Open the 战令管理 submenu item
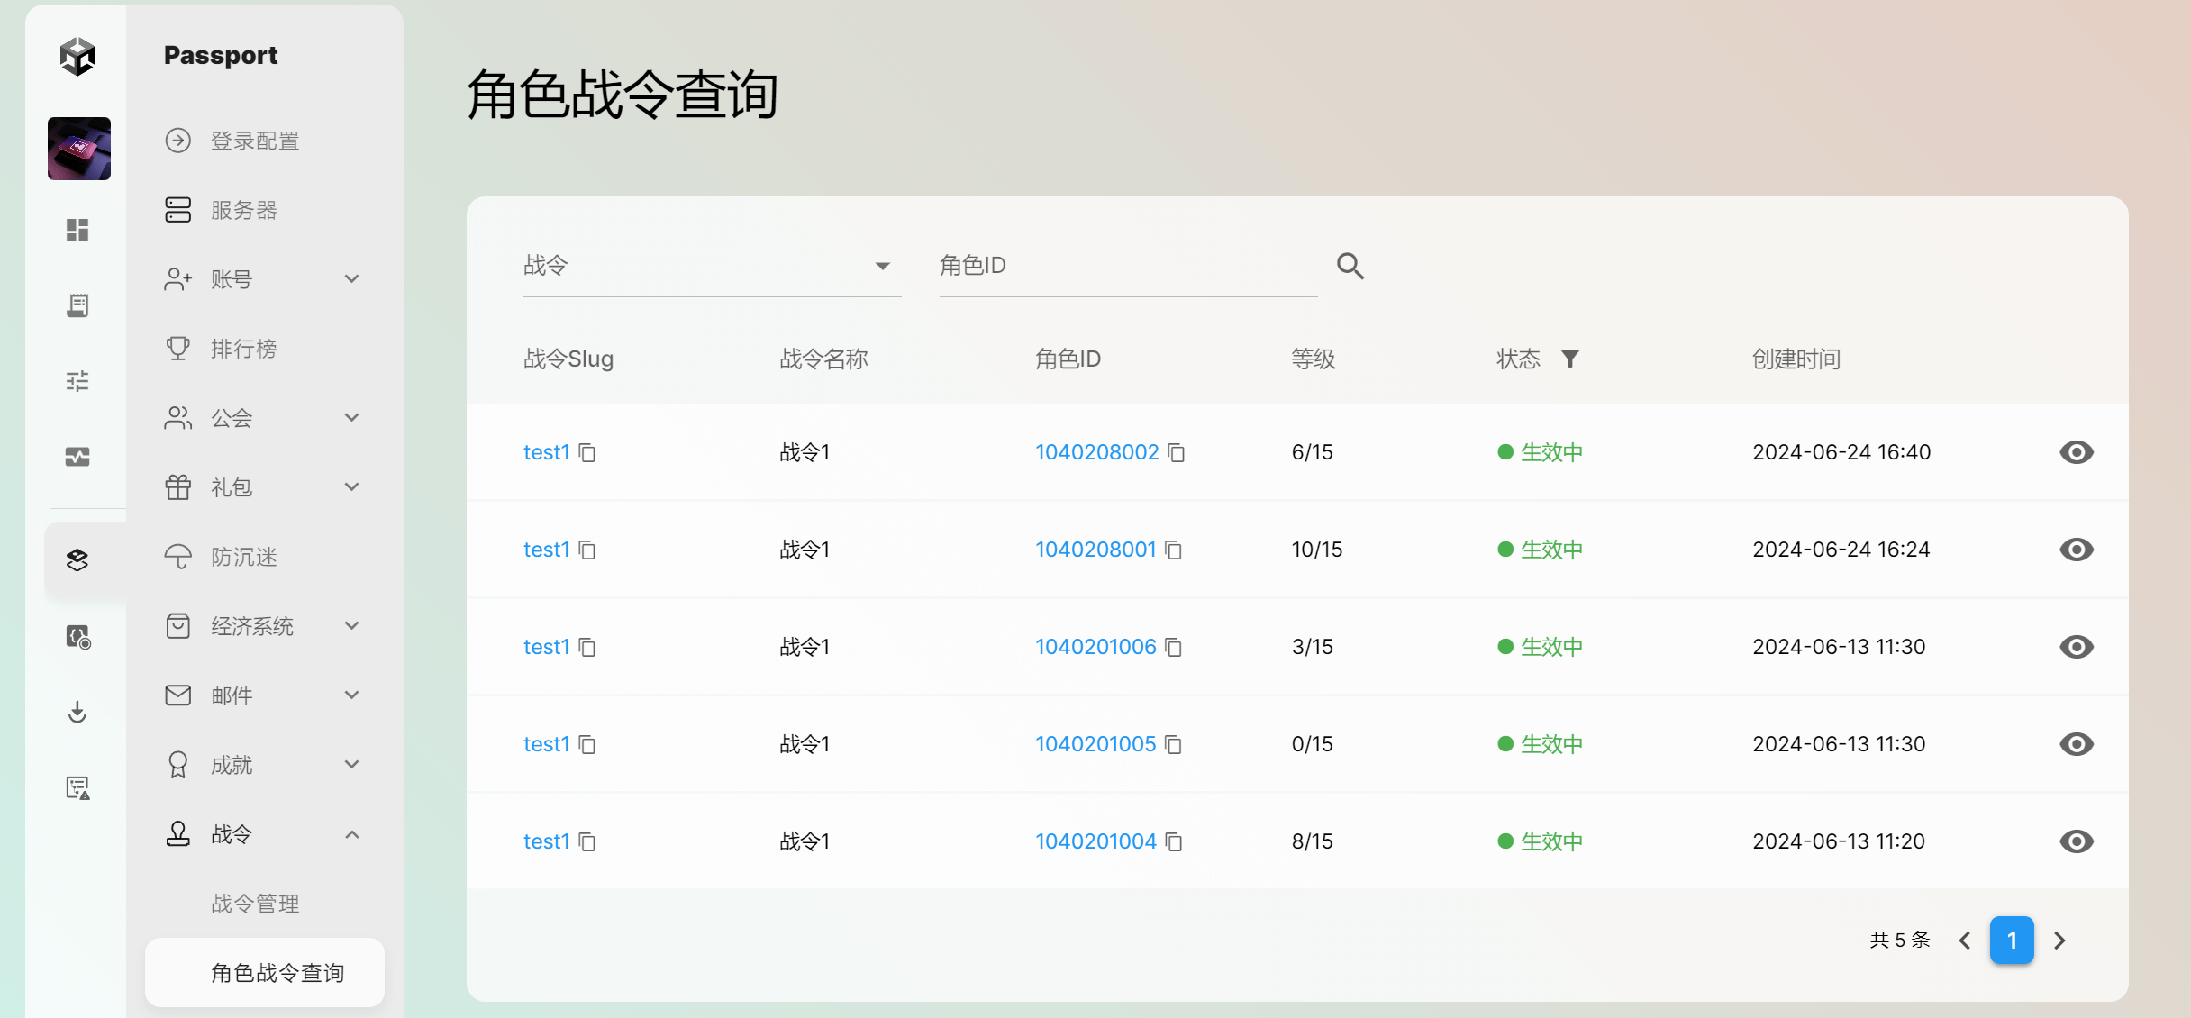The height and width of the screenshot is (1018, 2191). tap(255, 904)
